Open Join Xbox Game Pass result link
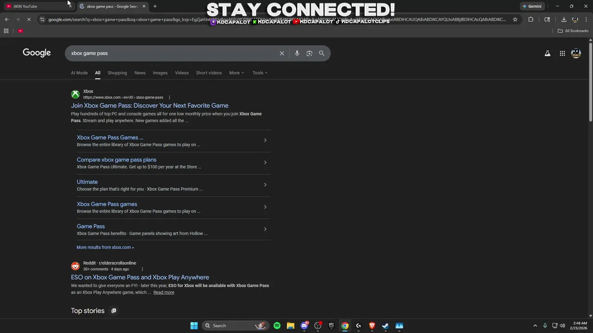 [x=150, y=105]
